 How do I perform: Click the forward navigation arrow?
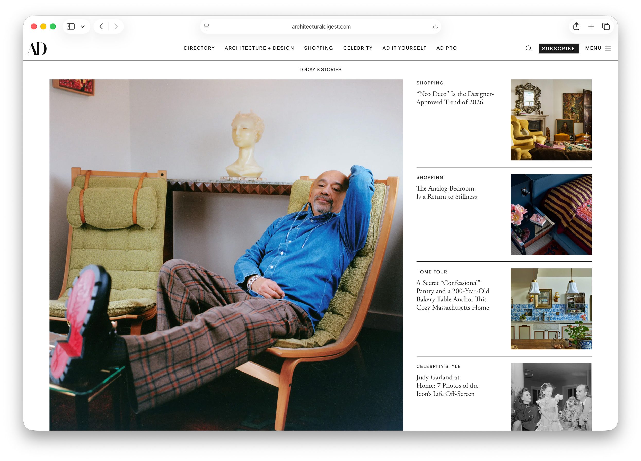click(x=116, y=26)
